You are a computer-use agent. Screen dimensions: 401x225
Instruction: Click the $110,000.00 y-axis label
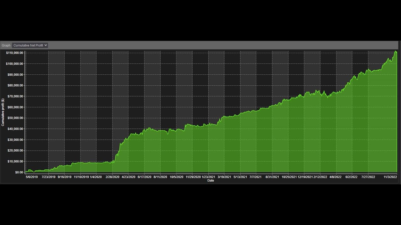[x=15, y=53]
